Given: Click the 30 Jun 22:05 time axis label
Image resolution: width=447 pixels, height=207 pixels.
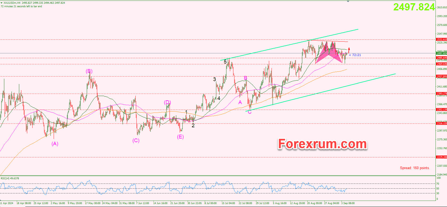Looking at the screenshot, I should point(194,203).
